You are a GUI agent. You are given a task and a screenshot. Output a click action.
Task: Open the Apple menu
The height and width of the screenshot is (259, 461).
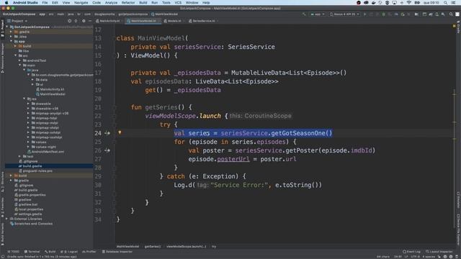(6, 3)
